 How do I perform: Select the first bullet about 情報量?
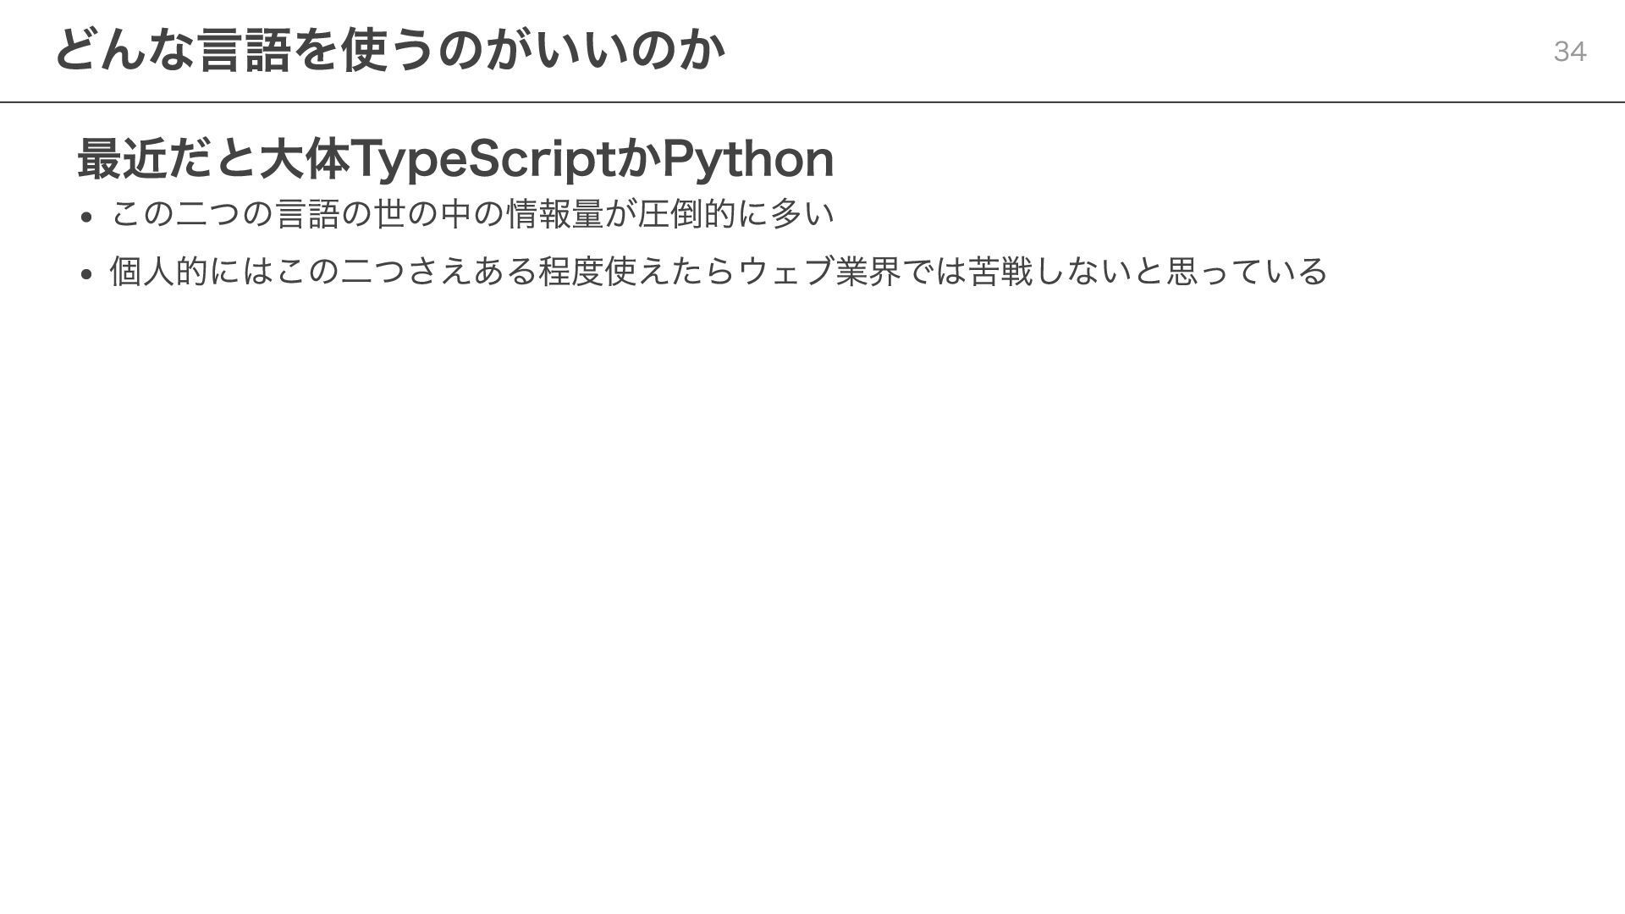click(x=472, y=213)
